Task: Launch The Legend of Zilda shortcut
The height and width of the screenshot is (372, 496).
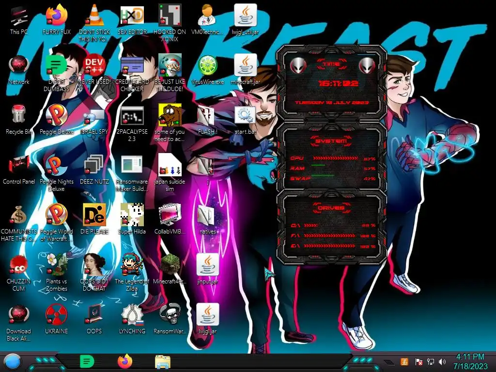Action: pyautogui.click(x=132, y=273)
